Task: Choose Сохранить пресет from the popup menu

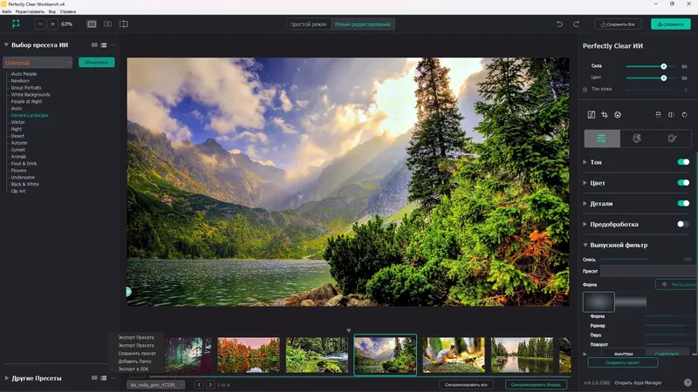Action: 137,354
